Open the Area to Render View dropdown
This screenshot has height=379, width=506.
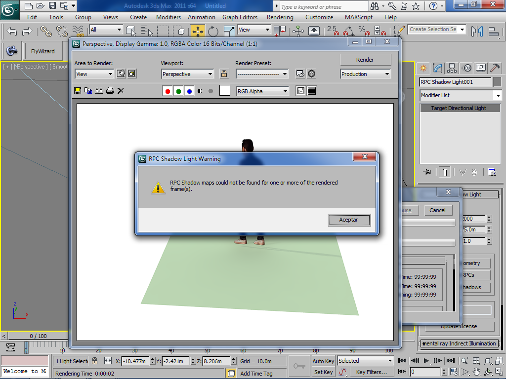[94, 74]
